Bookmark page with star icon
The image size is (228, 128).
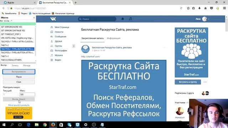pyautogui.click(x=188, y=8)
